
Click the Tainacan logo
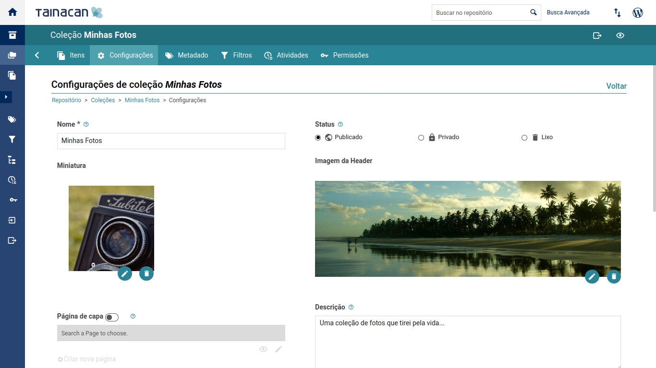coord(69,12)
